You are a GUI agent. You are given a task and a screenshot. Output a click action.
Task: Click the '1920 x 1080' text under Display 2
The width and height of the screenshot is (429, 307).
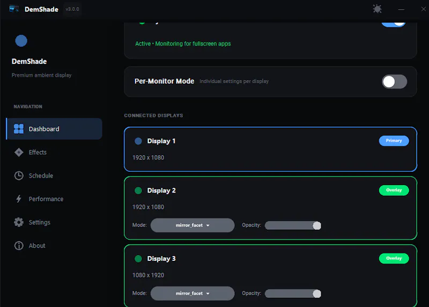148,207
